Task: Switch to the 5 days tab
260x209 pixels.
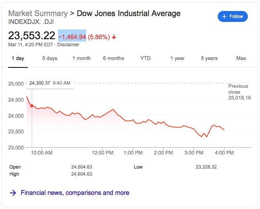Action: pos(50,58)
